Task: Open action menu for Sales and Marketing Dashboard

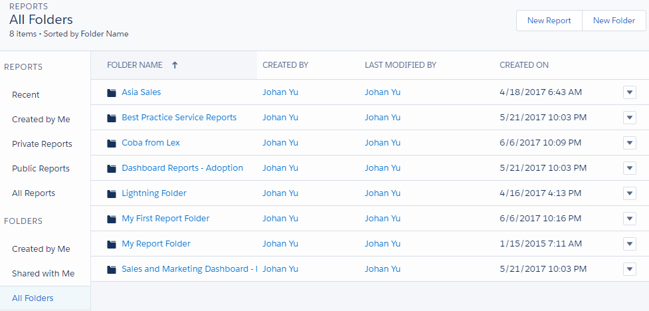Action: click(630, 269)
